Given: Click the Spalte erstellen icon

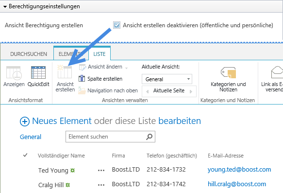Looking at the screenshot, I should click(x=82, y=79).
